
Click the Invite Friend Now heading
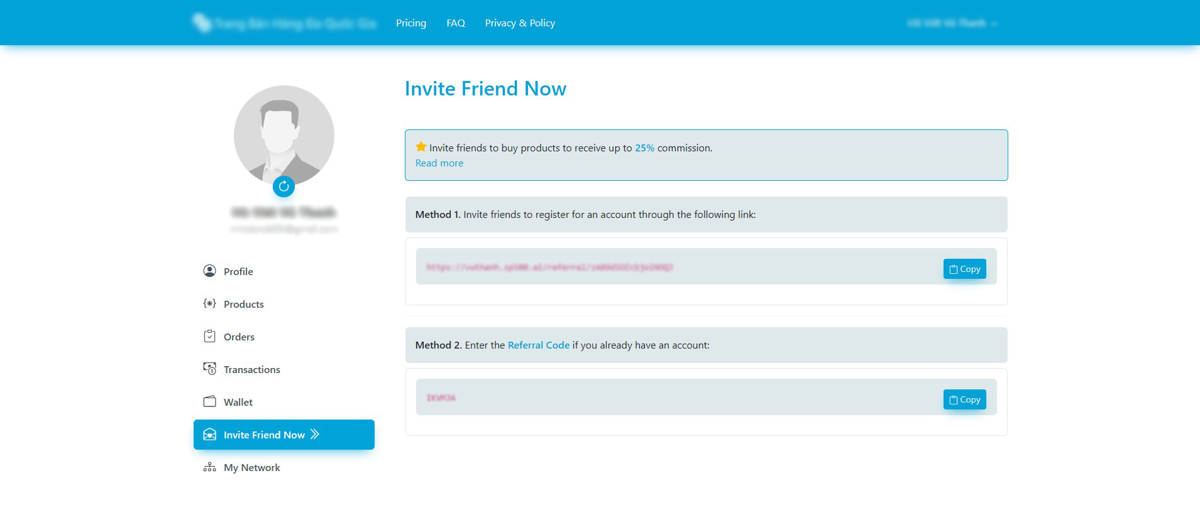point(485,89)
